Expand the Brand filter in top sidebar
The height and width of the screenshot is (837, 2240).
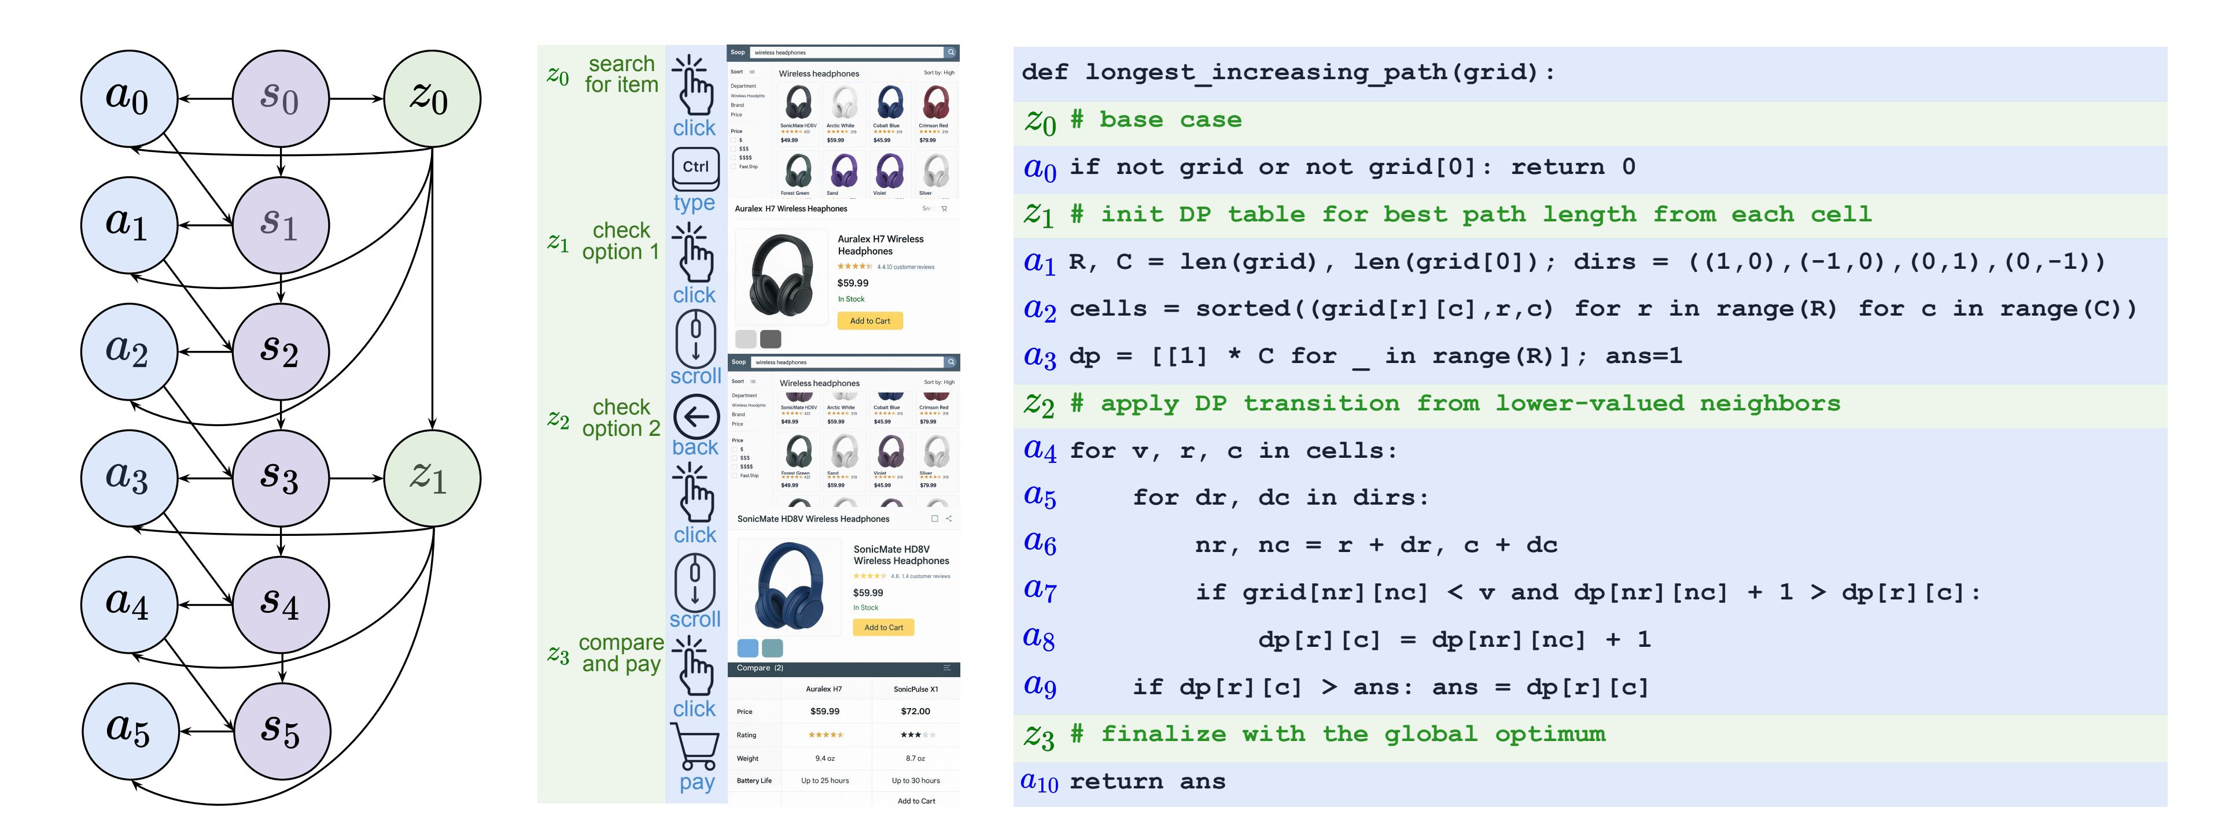click(x=736, y=105)
